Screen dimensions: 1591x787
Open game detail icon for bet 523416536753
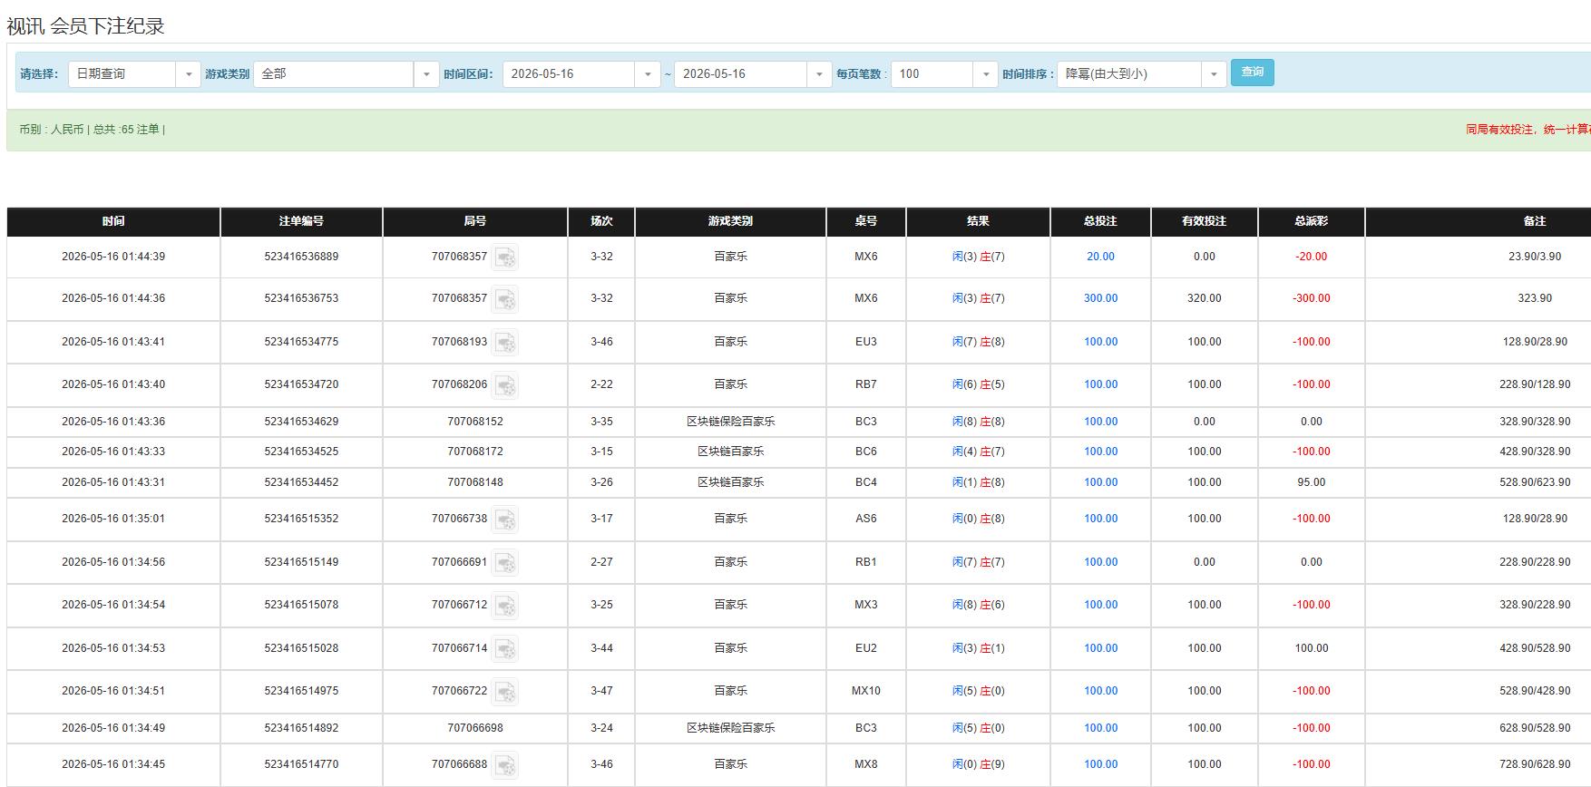[505, 299]
